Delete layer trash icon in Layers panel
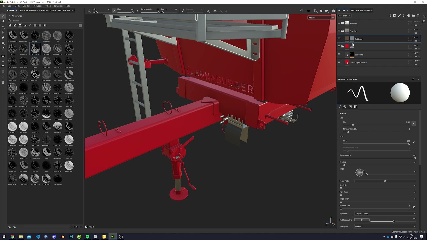Viewport: 427px width, 240px height. click(418, 16)
